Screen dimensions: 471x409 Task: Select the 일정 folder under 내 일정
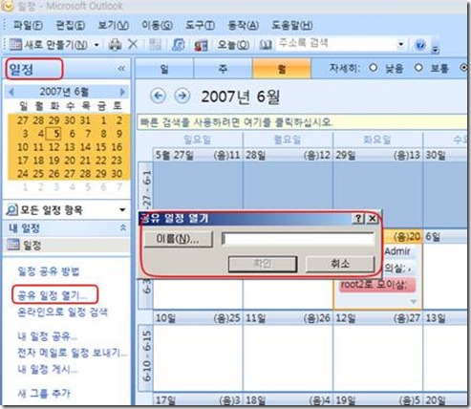(x=66, y=245)
